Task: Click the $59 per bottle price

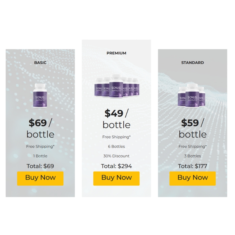Action: click(193, 128)
